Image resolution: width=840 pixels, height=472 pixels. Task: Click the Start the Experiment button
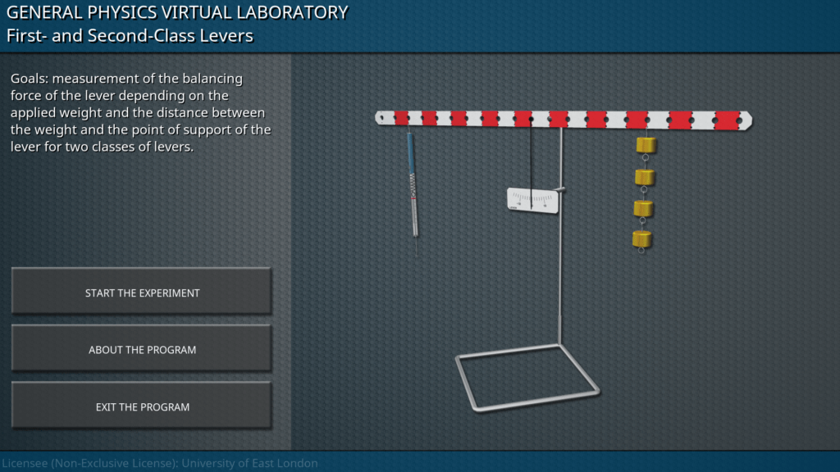point(141,293)
